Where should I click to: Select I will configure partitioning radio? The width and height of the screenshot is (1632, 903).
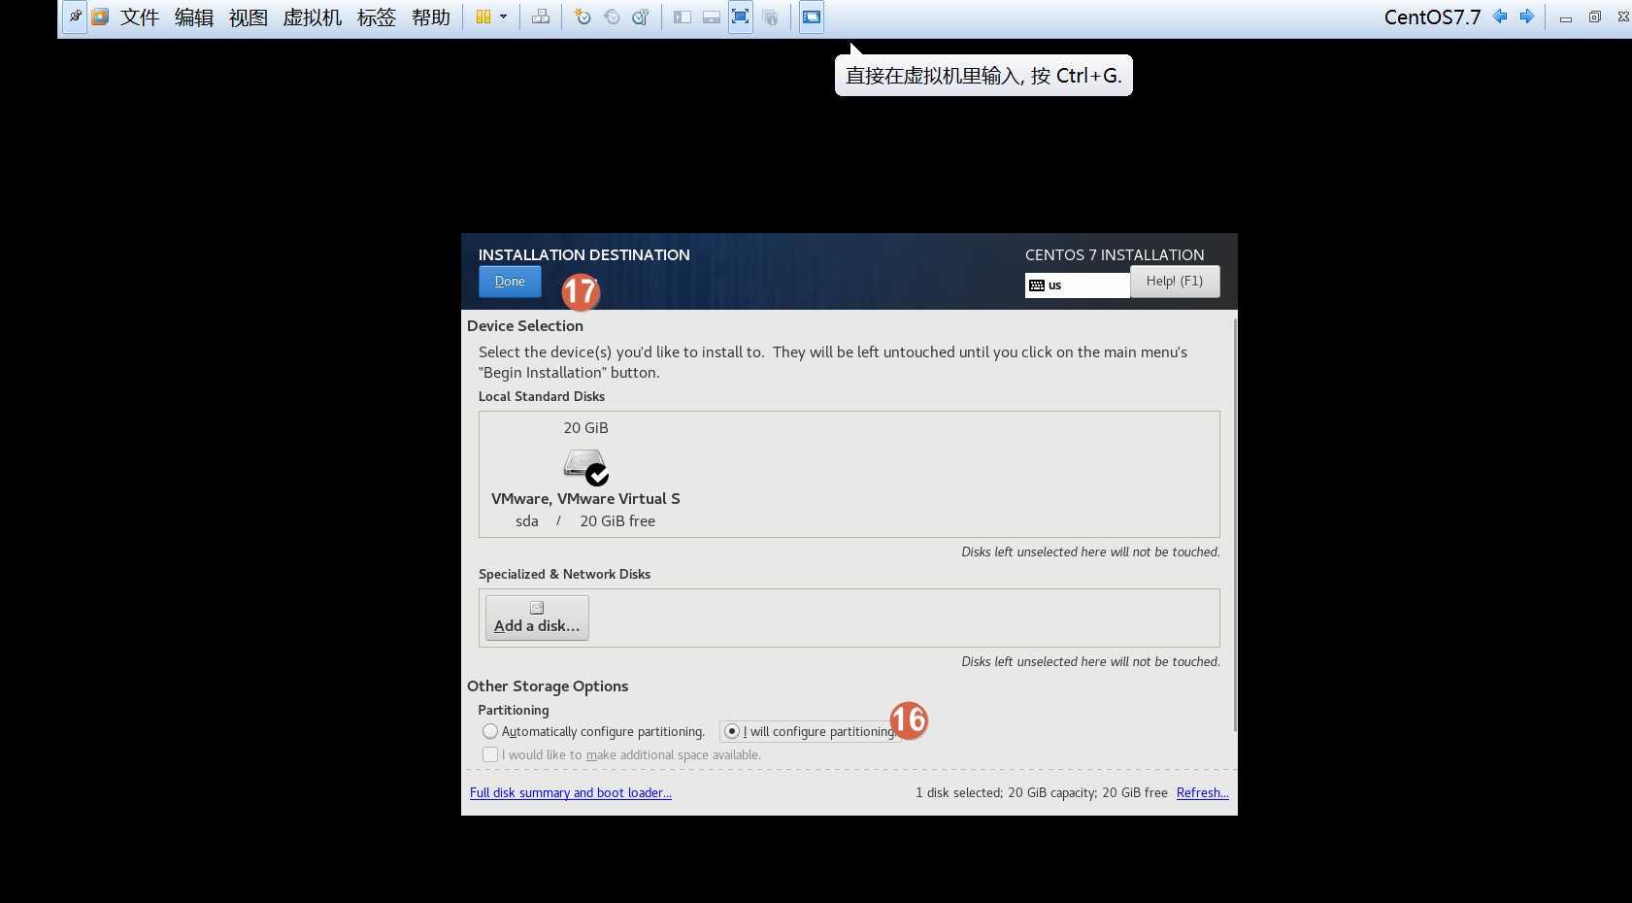click(732, 731)
